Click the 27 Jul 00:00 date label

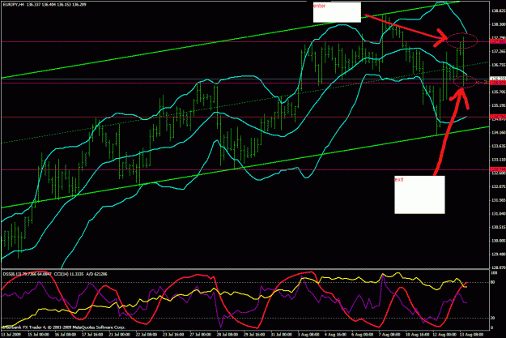point(201,335)
